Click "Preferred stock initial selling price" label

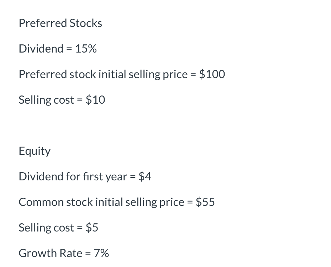tap(103, 75)
